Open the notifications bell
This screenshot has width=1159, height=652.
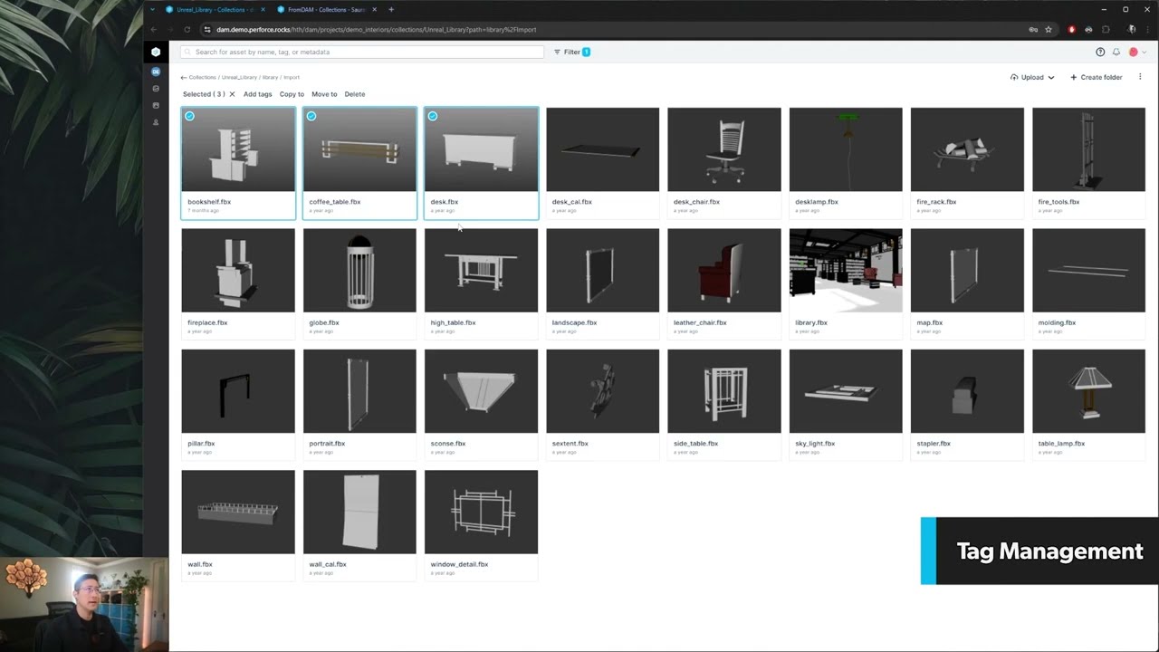point(1116,53)
